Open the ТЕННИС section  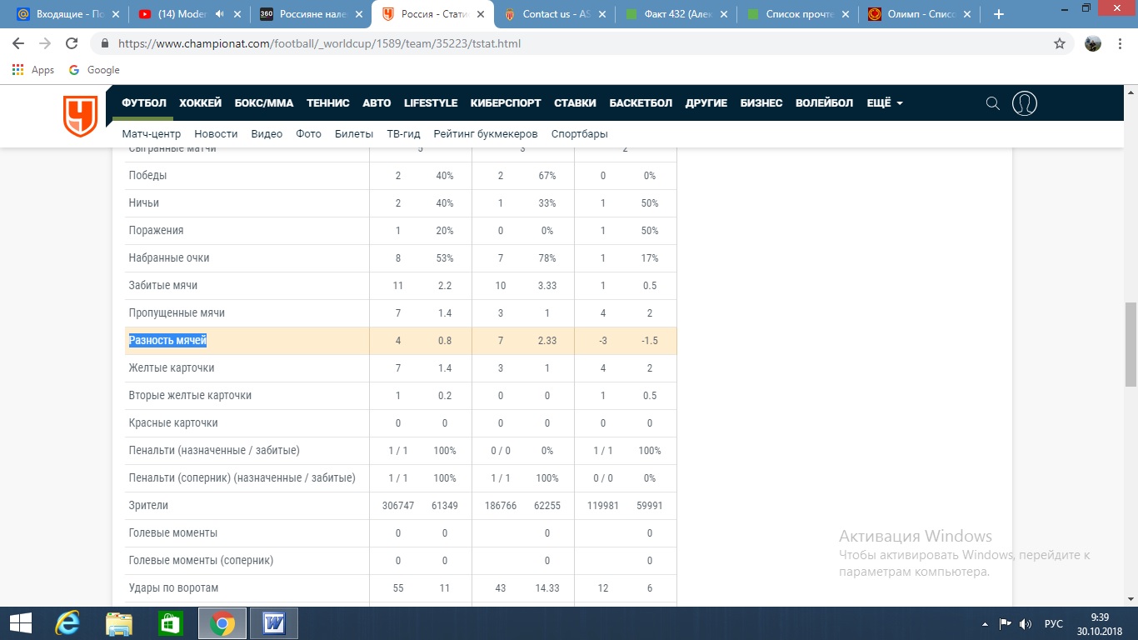[x=328, y=103]
